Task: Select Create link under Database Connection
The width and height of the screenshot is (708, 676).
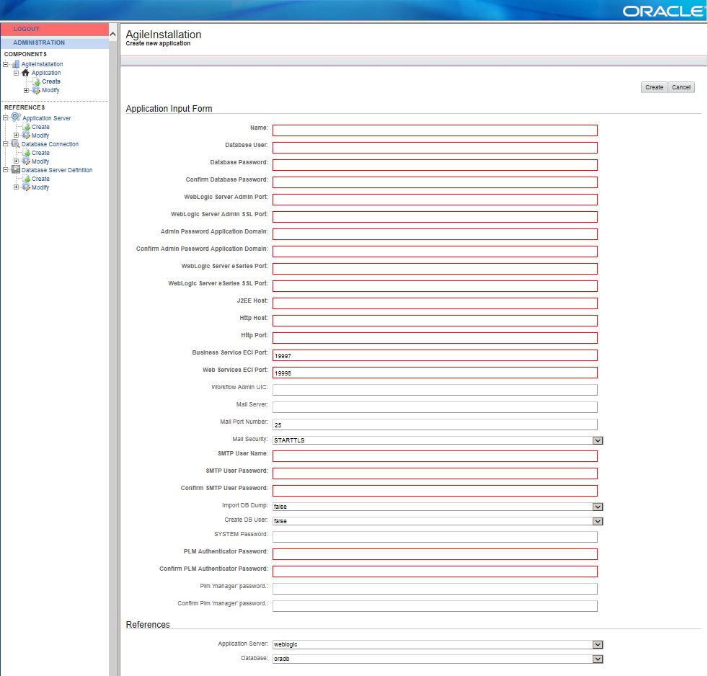Action: 40,153
